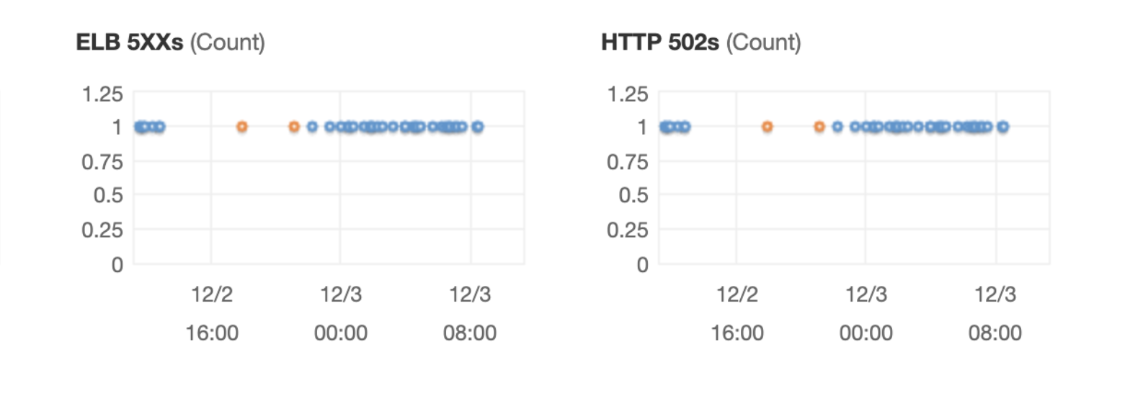Click the 1.25 y-axis label on ELB 5XXs chart
This screenshot has width=1130, height=396.
(104, 94)
